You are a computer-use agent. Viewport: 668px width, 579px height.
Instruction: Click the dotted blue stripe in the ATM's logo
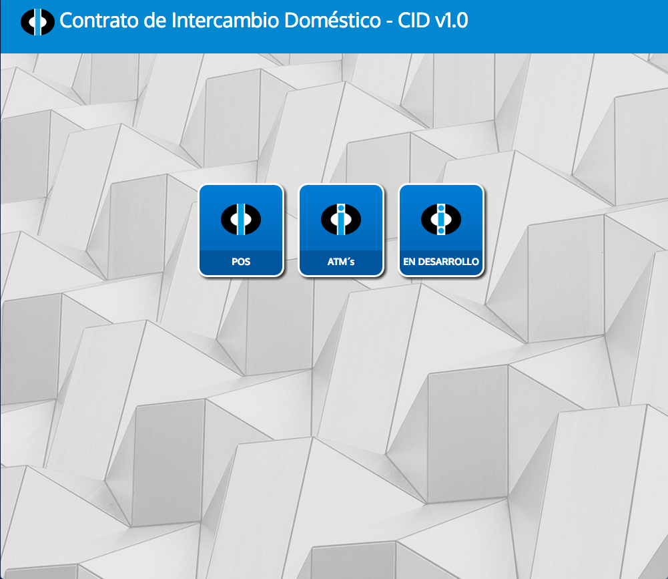[x=341, y=219]
